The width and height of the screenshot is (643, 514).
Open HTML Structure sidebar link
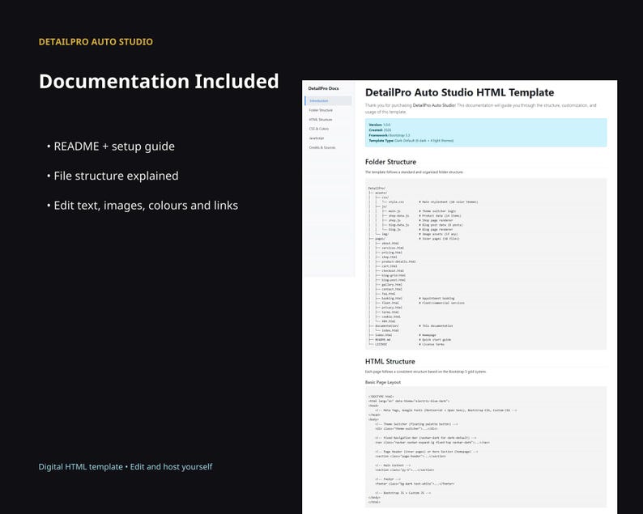tap(321, 120)
